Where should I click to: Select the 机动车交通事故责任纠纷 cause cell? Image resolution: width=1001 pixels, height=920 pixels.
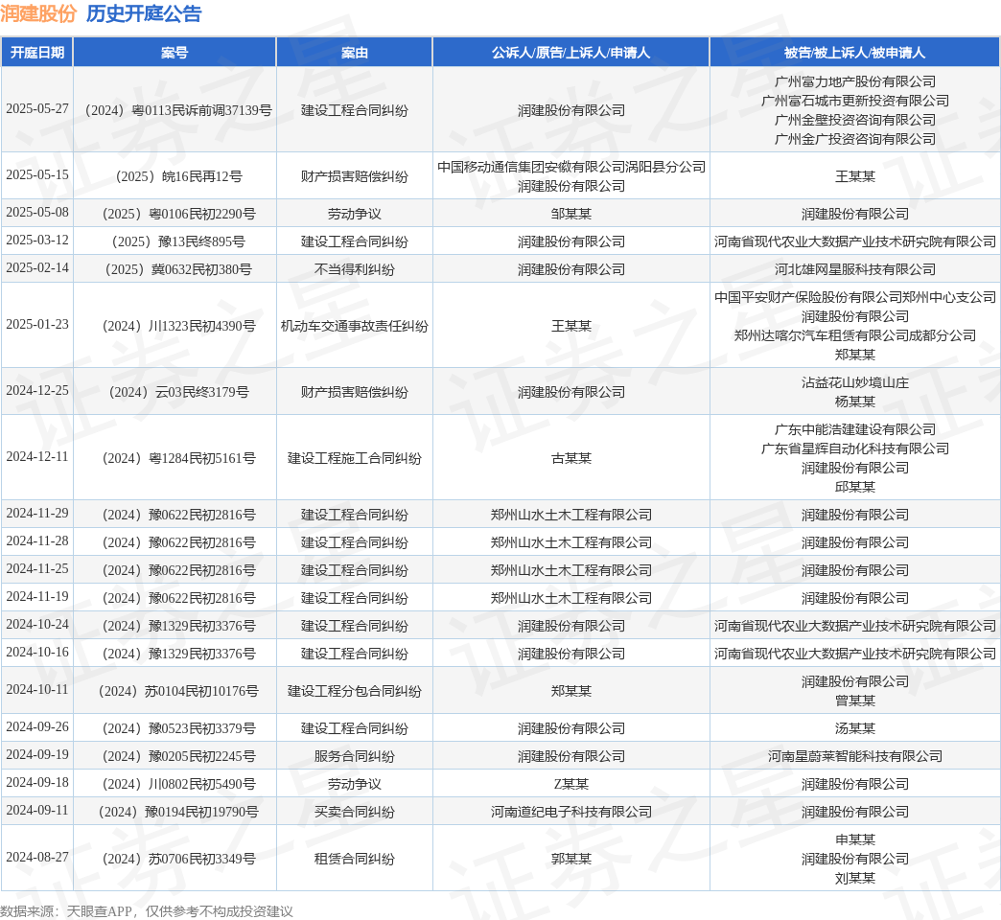[355, 326]
